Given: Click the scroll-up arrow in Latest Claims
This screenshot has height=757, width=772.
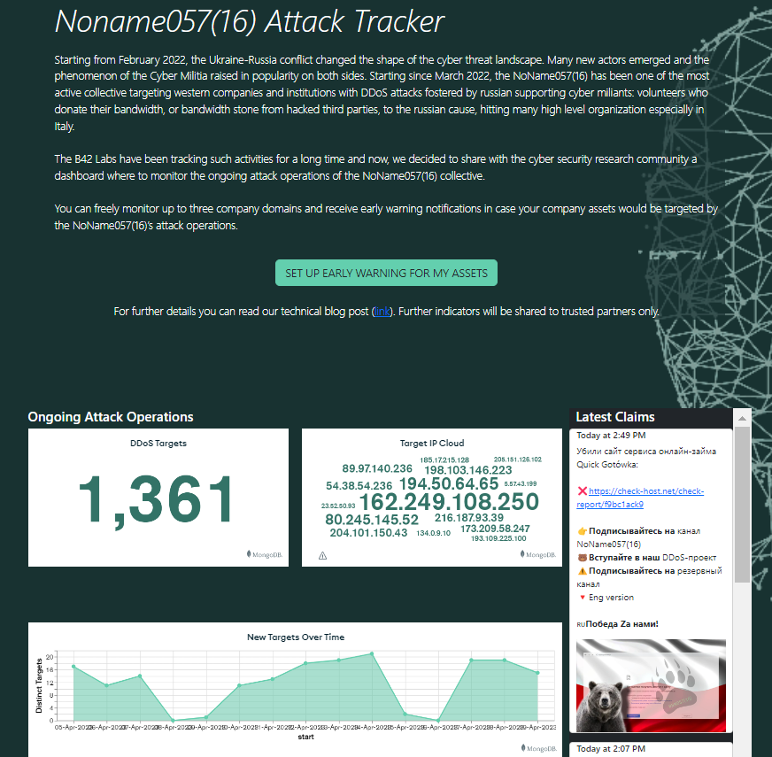Looking at the screenshot, I should (x=742, y=417).
